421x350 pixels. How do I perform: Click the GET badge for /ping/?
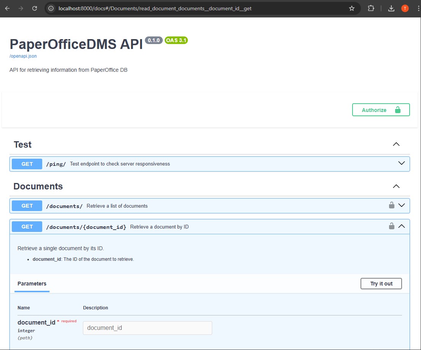27,164
